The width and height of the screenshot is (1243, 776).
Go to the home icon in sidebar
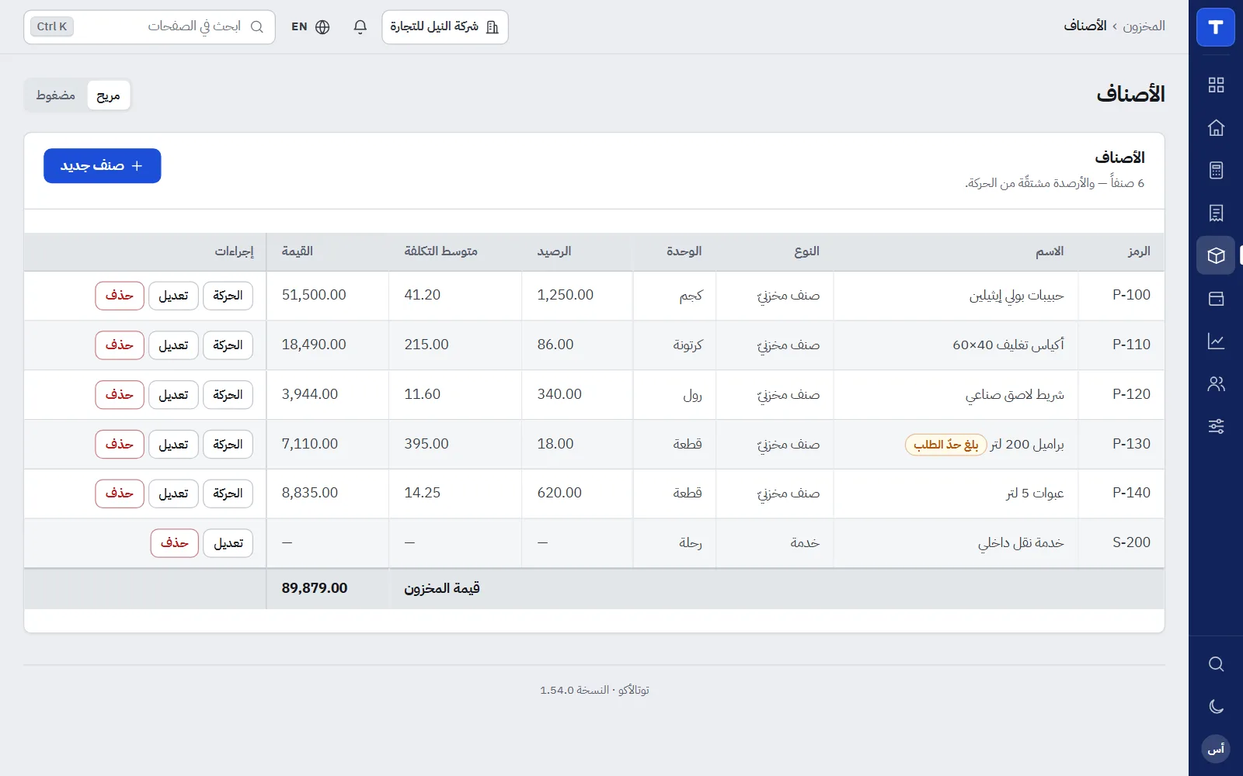tap(1216, 128)
